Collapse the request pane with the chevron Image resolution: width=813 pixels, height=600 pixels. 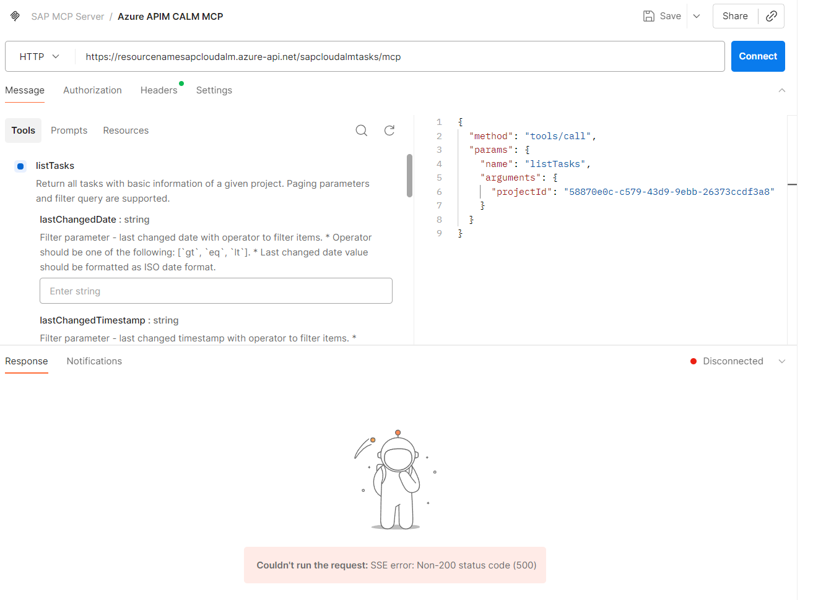tap(782, 90)
